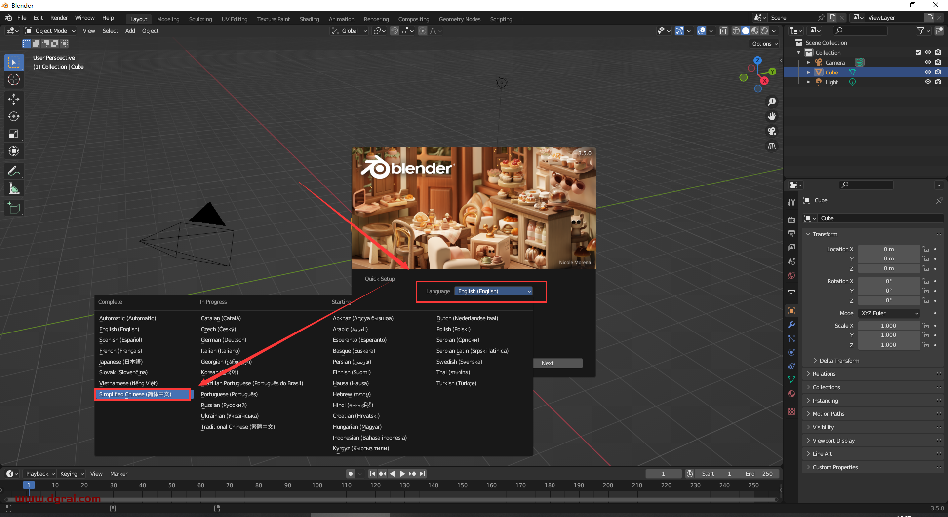Jump to timeline start frame
948x517 pixels.
(373, 474)
